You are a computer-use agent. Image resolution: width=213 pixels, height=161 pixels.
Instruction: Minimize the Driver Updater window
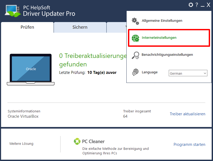pos(203,5)
